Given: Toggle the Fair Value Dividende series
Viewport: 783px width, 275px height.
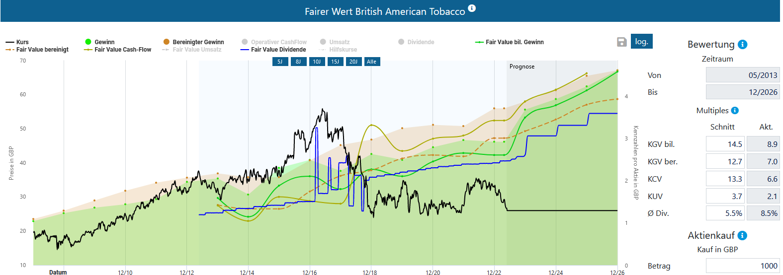Looking at the screenshot, I should pos(273,50).
